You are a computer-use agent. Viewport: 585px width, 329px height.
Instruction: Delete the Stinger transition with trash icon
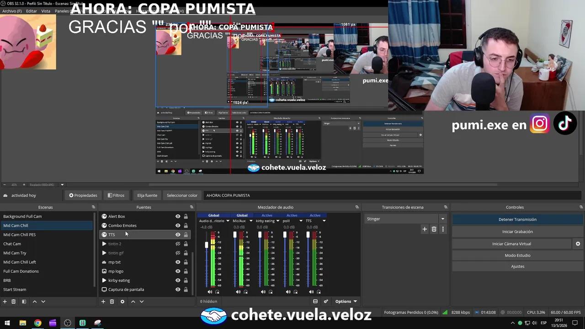click(434, 229)
